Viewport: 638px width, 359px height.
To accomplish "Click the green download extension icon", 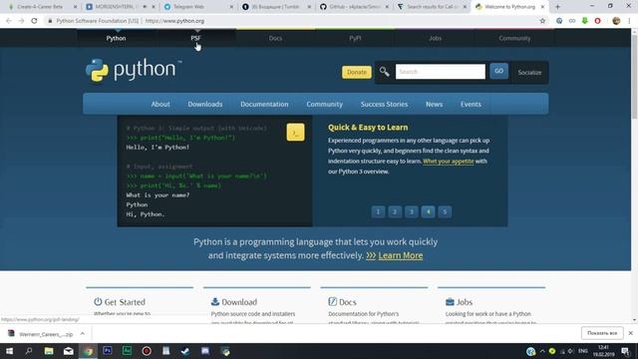I will tap(585, 21).
